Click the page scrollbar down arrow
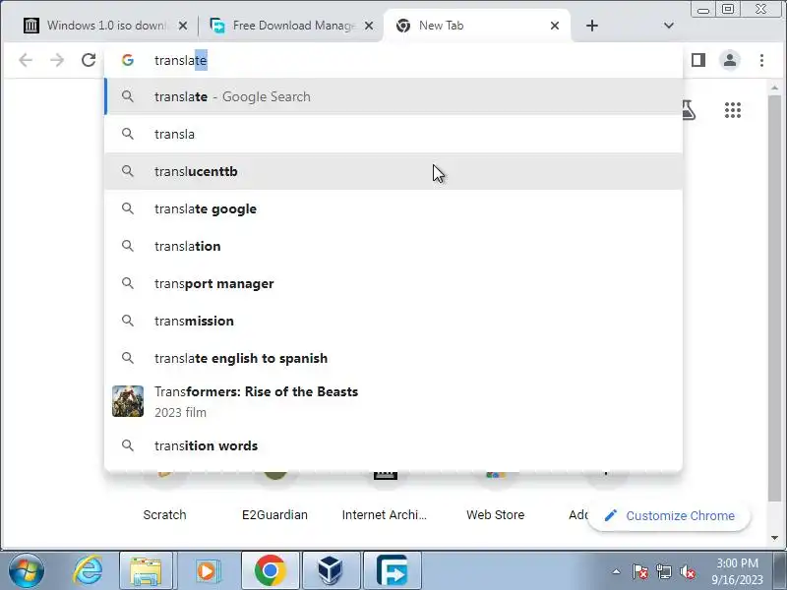This screenshot has height=590, width=787. pyautogui.click(x=774, y=537)
